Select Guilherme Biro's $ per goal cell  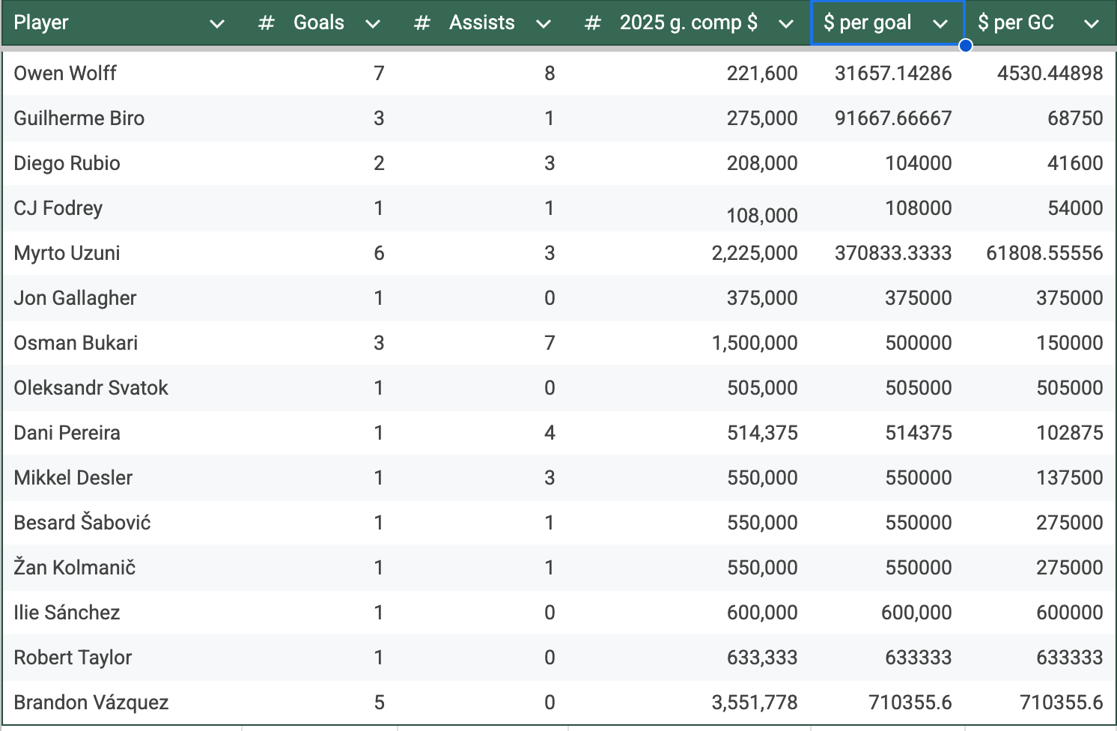[892, 118]
